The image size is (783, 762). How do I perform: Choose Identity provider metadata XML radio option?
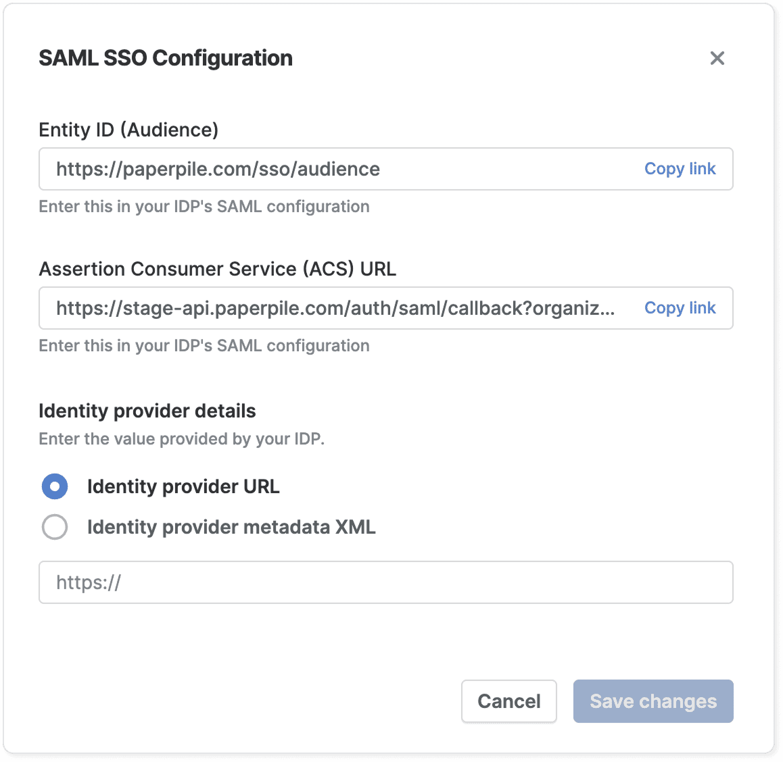55,527
